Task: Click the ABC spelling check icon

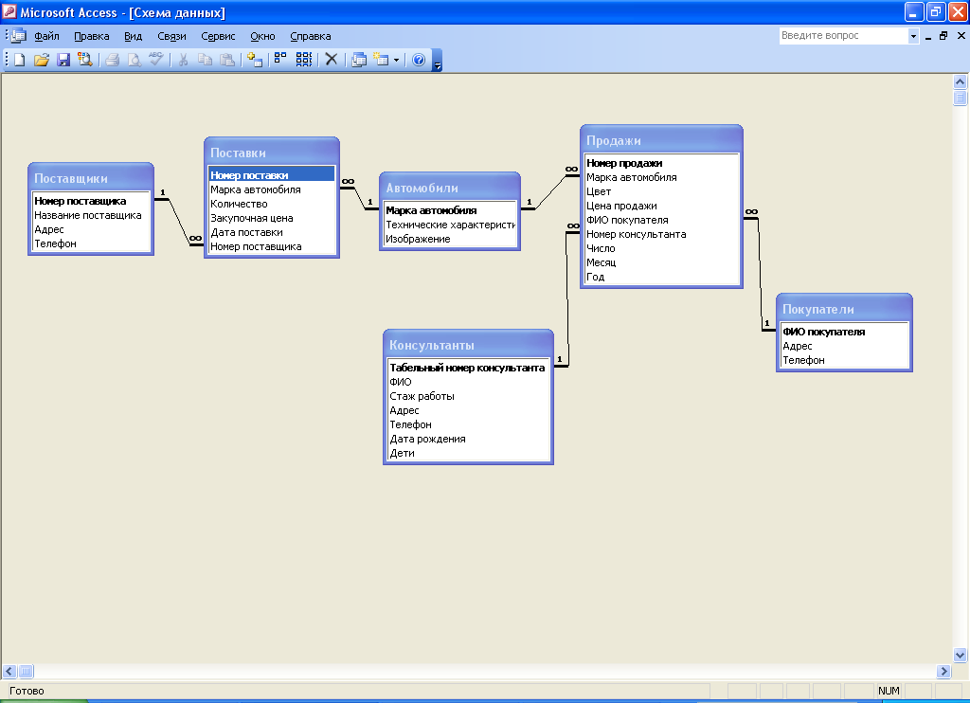Action: click(156, 60)
